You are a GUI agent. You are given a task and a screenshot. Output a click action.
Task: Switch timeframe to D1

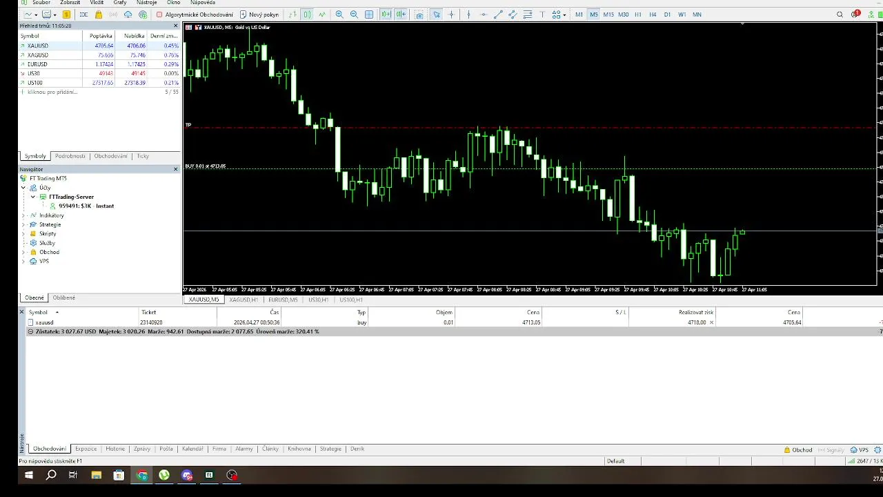667,14
